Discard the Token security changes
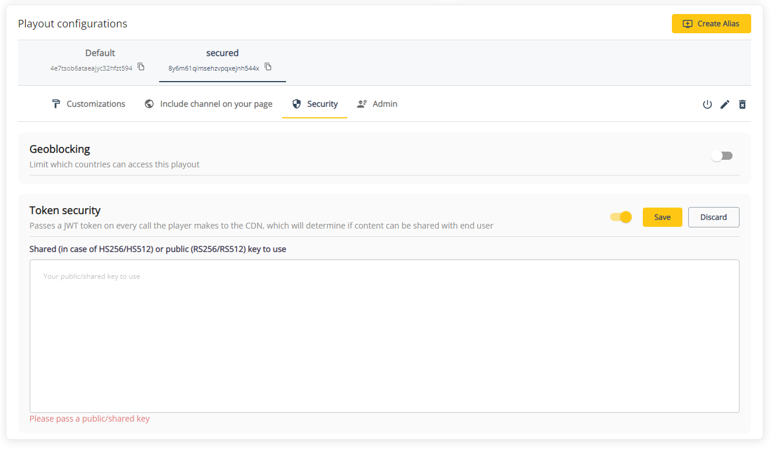The image size is (771, 449). [713, 216]
